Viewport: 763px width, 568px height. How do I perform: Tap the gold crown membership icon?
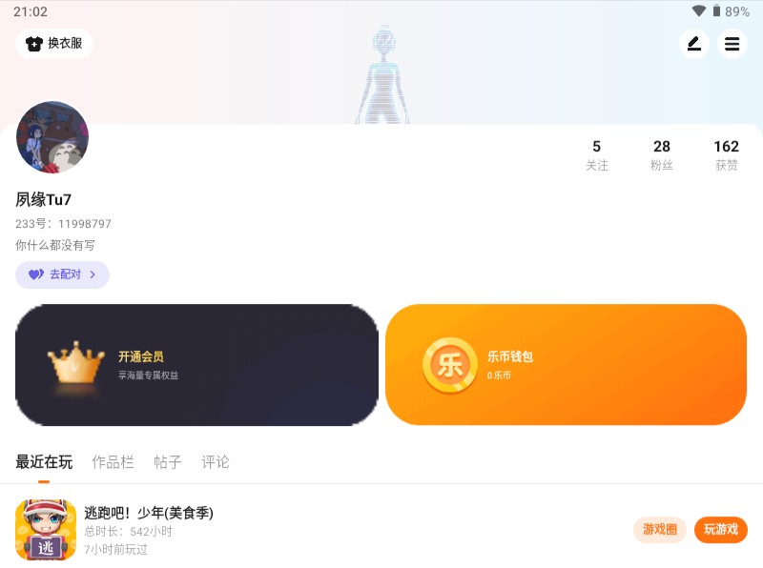(75, 365)
